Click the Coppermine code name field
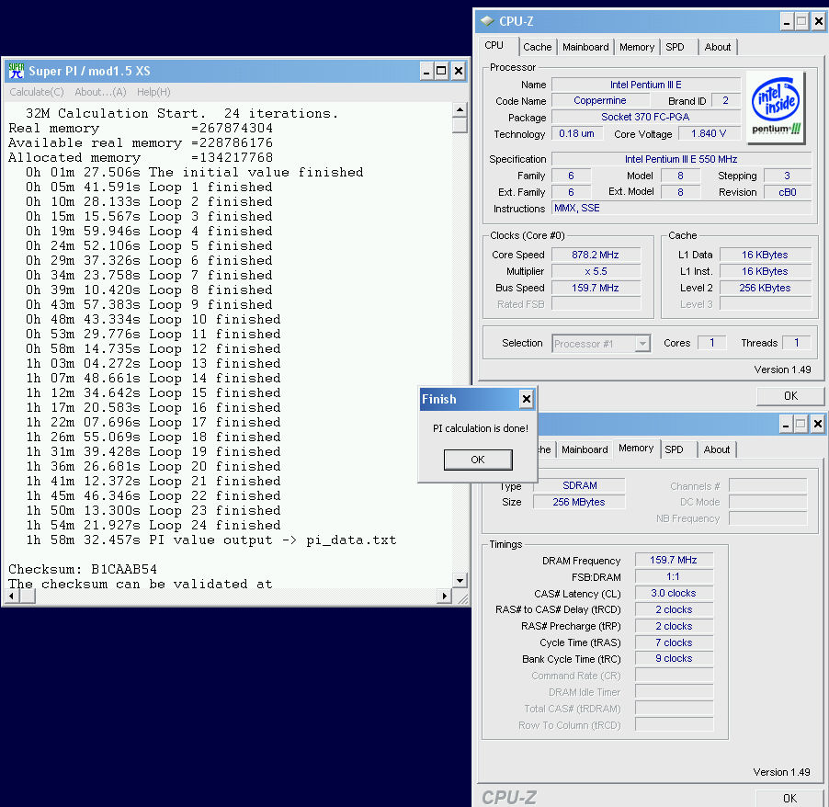829x807 pixels. pyautogui.click(x=600, y=100)
